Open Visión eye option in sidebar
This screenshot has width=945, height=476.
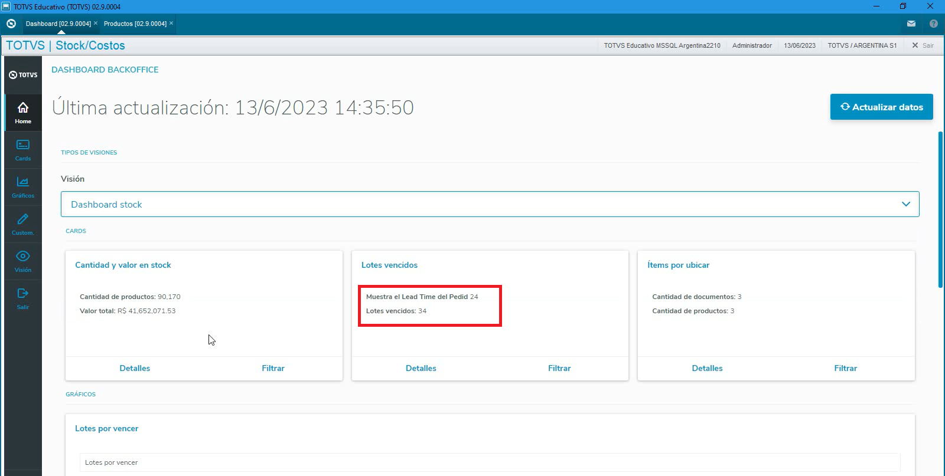(x=23, y=261)
